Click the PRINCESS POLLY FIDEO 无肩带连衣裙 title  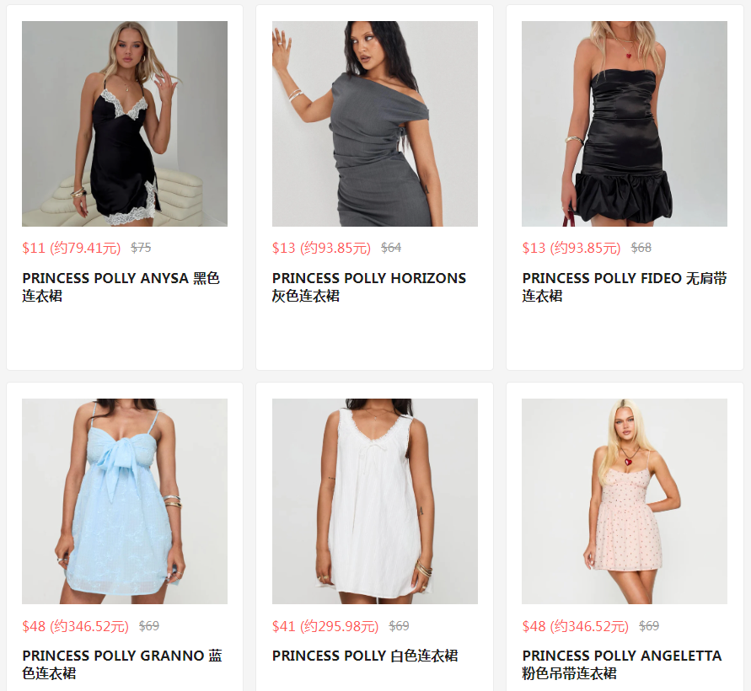click(625, 287)
